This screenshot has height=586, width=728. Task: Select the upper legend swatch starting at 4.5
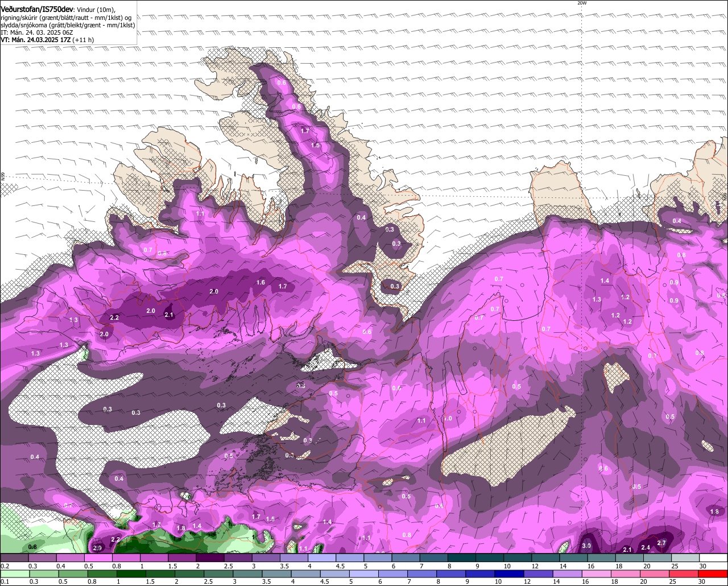[x=350, y=558]
